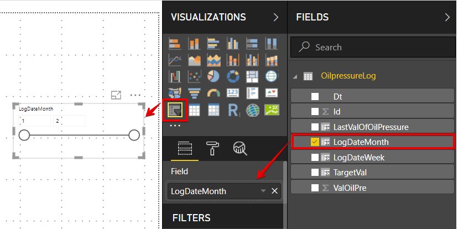Image resolution: width=458 pixels, height=229 pixels.
Task: Open the LogDateMonth field well dropdown
Action: click(263, 191)
